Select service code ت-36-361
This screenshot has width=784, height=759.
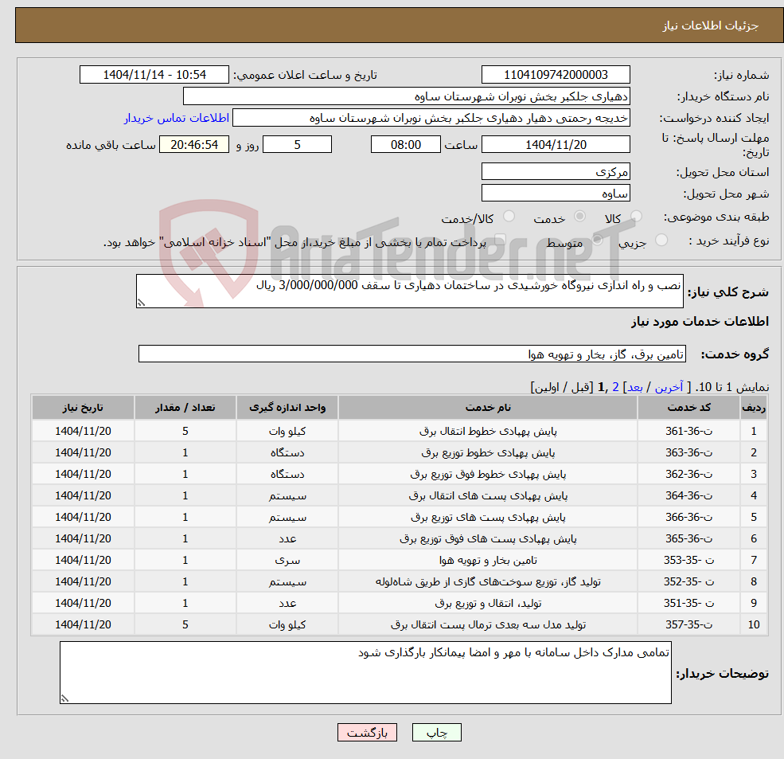point(688,432)
